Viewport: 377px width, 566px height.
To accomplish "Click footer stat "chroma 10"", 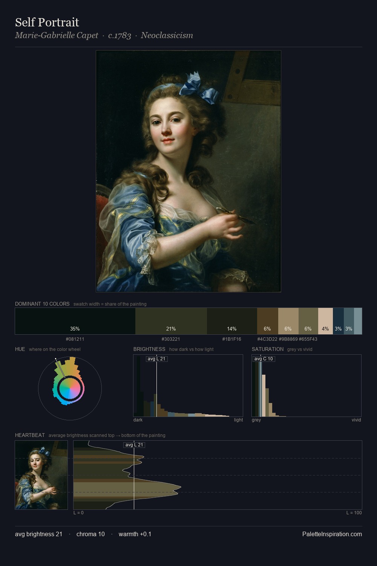I will [x=90, y=534].
